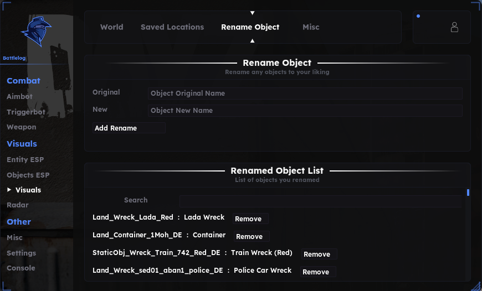Click the triangle marker beside Visuals
This screenshot has height=291, width=482.
coord(9,190)
